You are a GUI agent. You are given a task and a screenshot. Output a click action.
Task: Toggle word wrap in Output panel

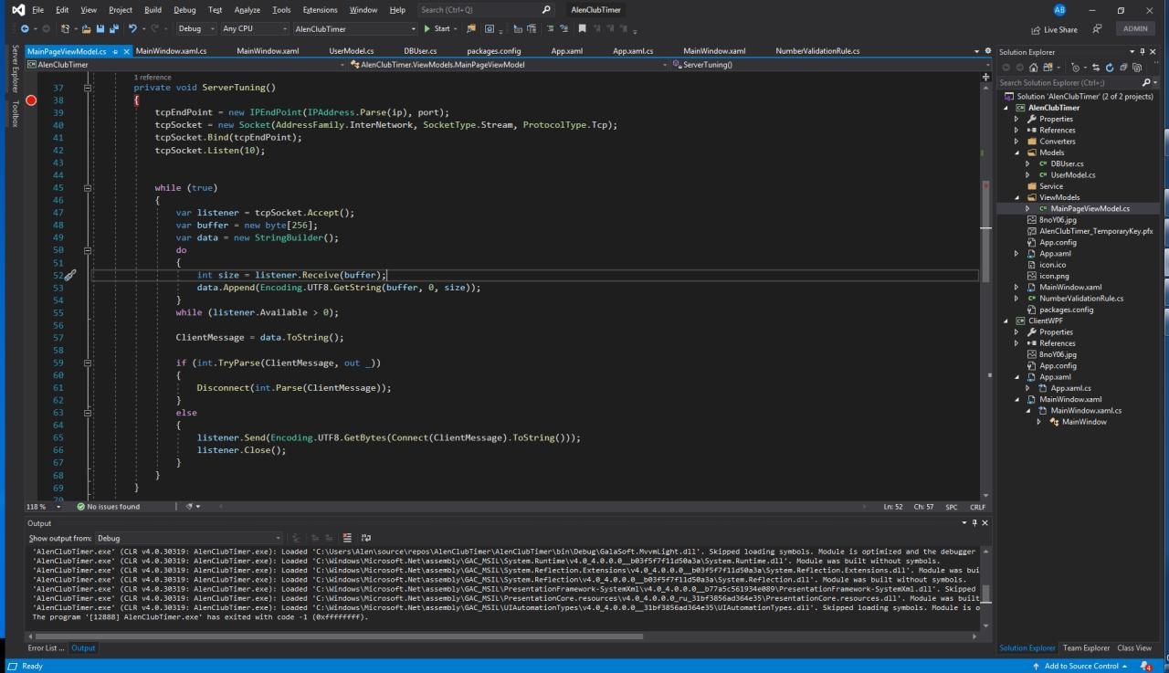tap(366, 538)
